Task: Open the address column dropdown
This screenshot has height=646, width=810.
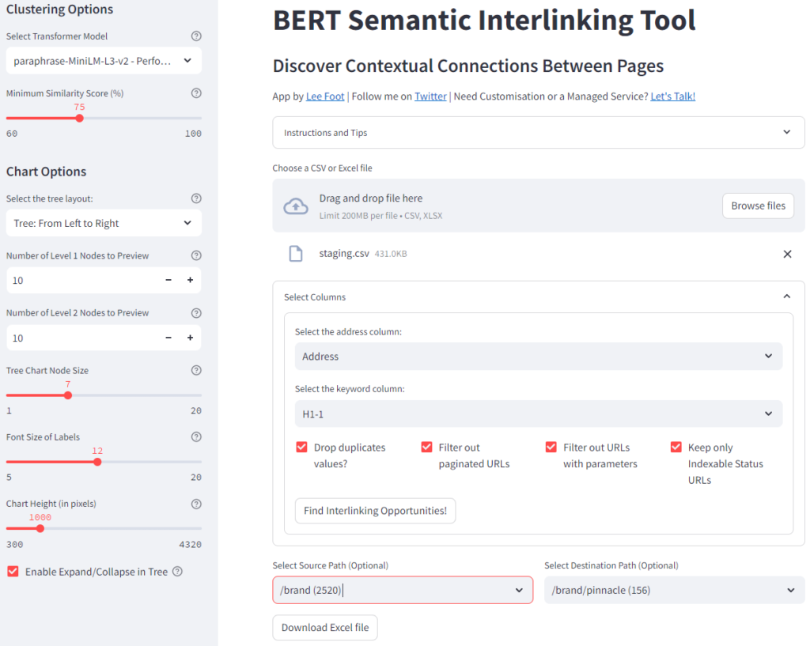Action: click(538, 357)
